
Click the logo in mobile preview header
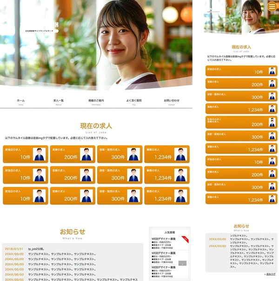point(213,10)
